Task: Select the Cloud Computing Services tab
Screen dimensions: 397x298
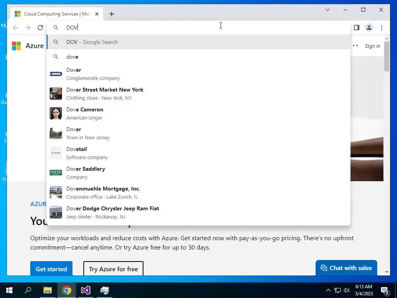Action: click(57, 14)
